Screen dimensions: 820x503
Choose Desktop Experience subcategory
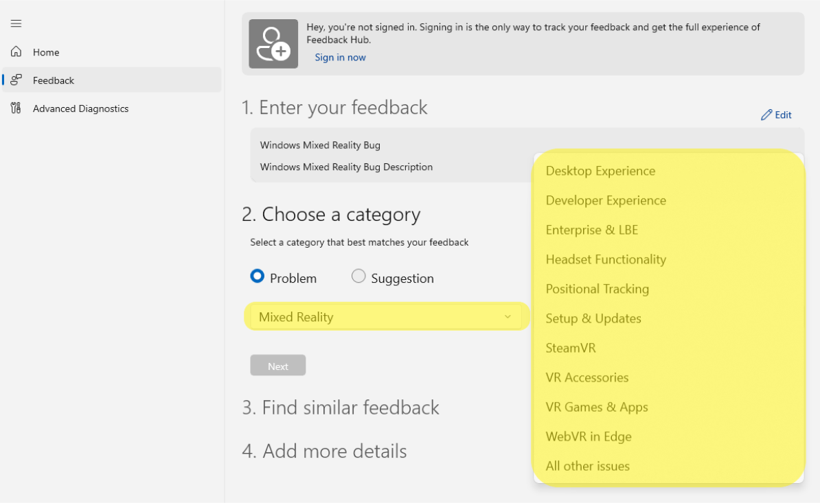pos(668,171)
